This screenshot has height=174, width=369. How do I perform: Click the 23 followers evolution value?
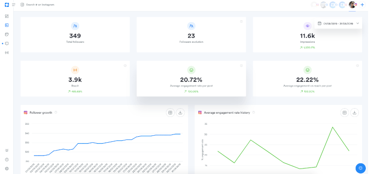pyautogui.click(x=191, y=36)
